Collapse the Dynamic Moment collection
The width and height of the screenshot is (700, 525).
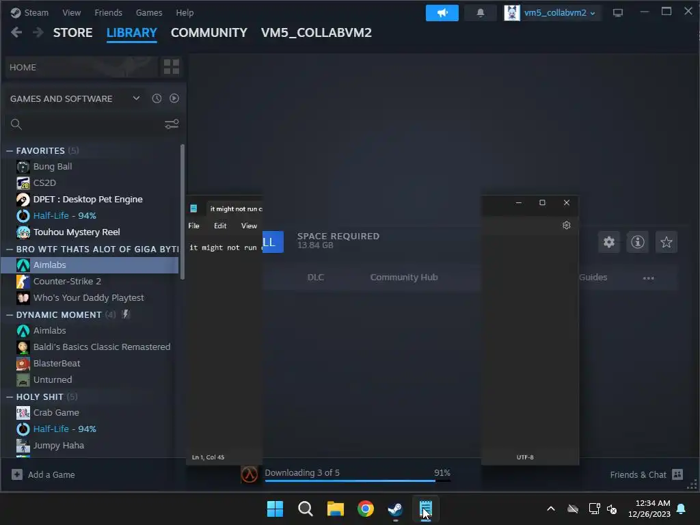(10, 314)
